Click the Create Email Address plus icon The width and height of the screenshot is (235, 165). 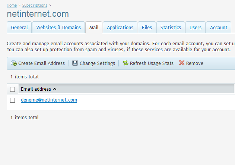[x=14, y=63]
